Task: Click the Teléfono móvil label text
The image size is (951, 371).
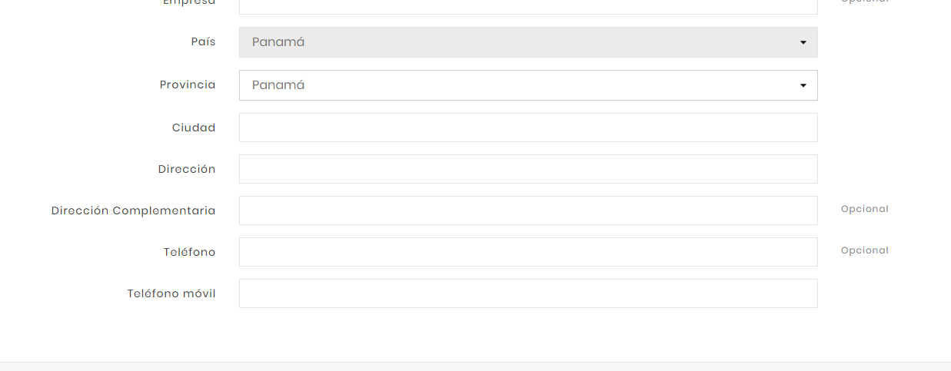Action: pyautogui.click(x=171, y=293)
